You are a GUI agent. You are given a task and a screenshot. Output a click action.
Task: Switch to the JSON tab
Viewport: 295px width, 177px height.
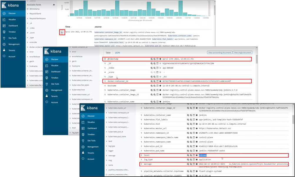(117, 53)
